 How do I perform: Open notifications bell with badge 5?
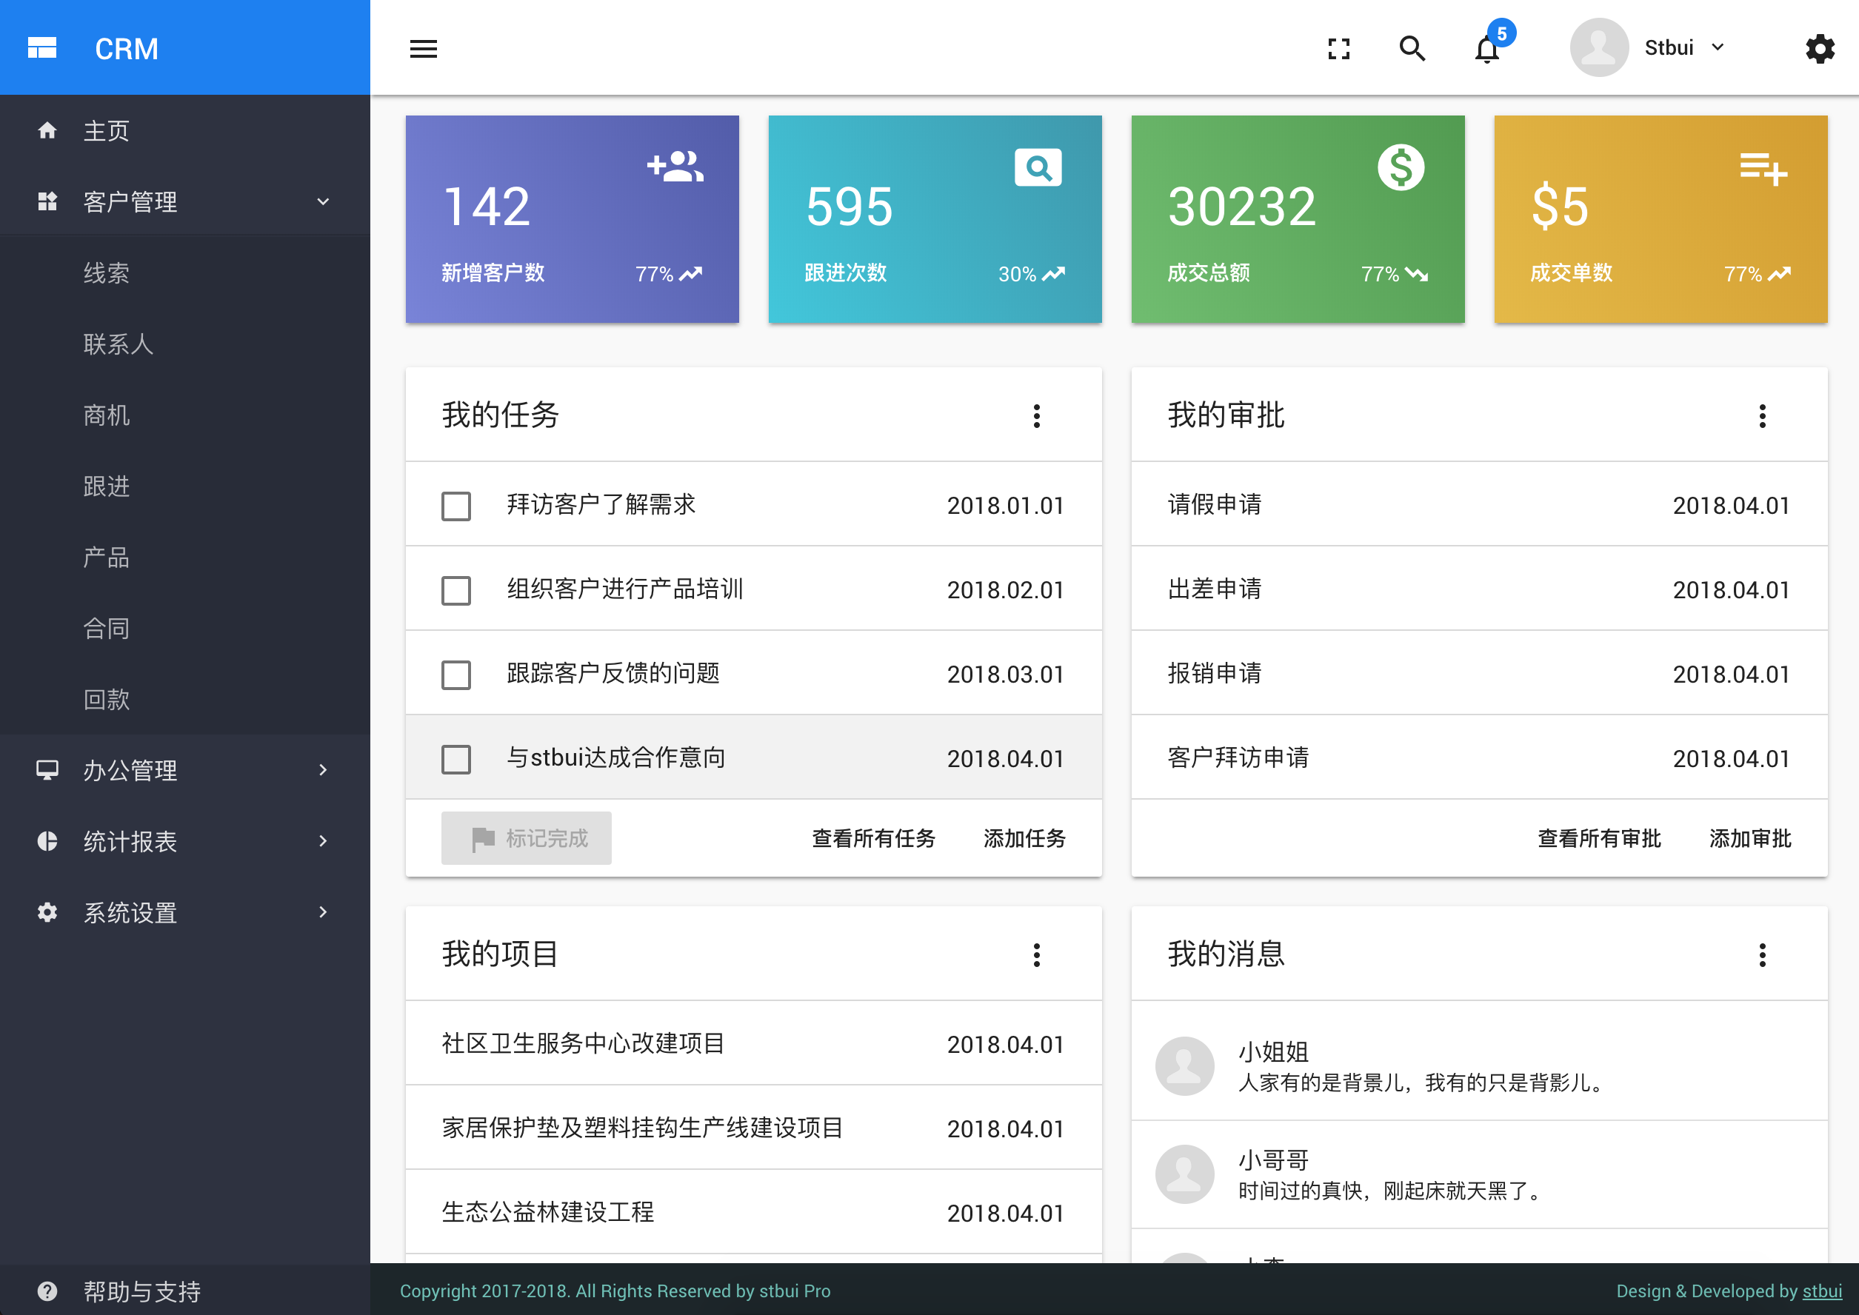pos(1486,50)
